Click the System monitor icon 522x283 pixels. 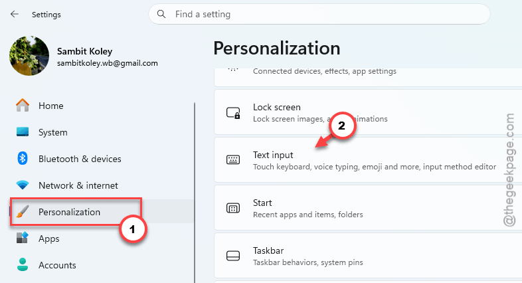pyautogui.click(x=23, y=132)
